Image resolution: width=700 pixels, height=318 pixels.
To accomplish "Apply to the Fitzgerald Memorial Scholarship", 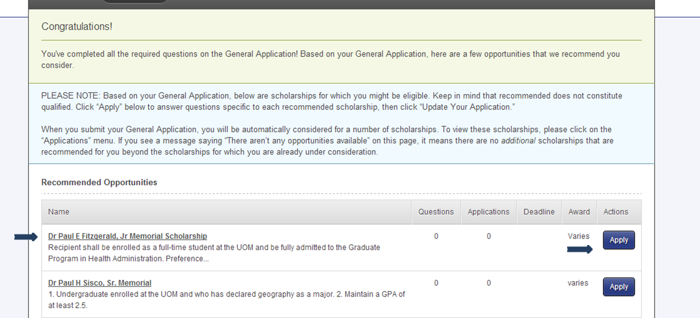I will tap(618, 240).
